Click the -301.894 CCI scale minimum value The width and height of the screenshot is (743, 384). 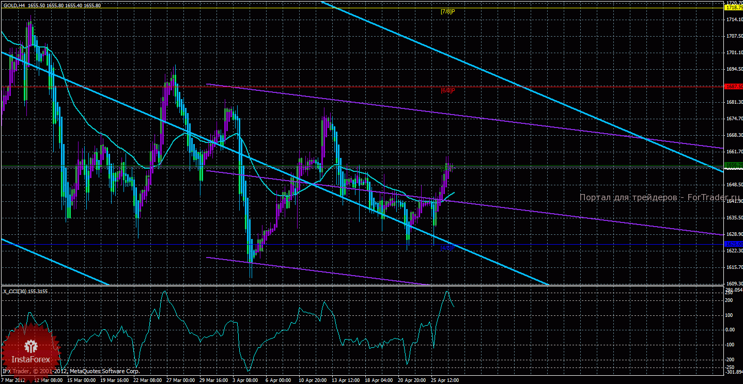pos(733,372)
